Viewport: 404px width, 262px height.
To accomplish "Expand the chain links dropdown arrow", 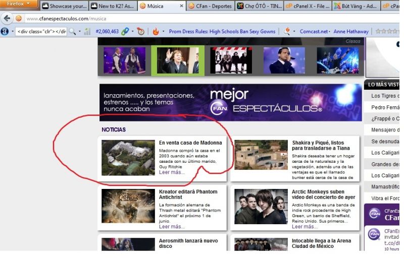I will pos(133,31).
